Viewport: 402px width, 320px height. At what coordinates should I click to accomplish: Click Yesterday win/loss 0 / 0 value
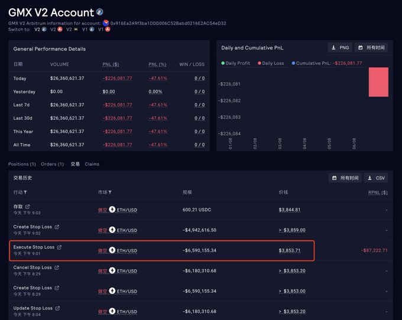click(x=199, y=92)
